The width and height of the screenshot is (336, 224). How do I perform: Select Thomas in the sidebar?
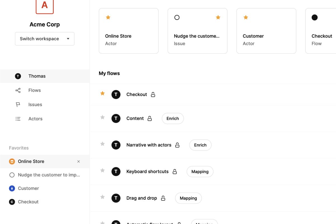[45, 76]
